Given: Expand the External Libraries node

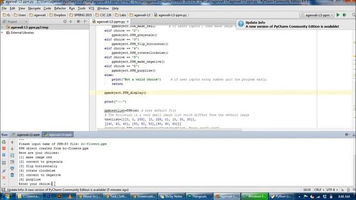Looking at the screenshot, I should (x=2, y=33).
